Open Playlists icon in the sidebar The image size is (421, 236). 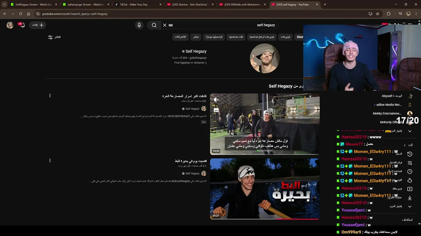click(410, 163)
